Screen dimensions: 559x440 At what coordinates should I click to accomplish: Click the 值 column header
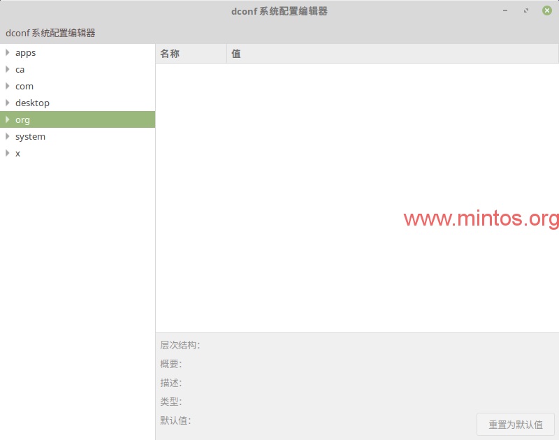[391, 54]
